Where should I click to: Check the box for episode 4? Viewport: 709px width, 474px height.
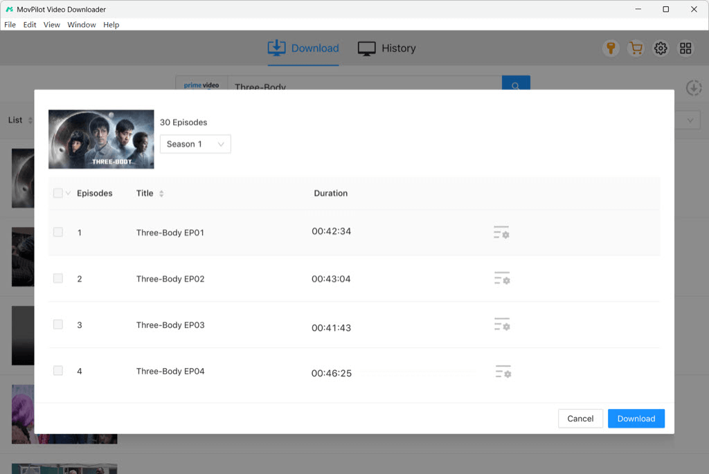58,370
